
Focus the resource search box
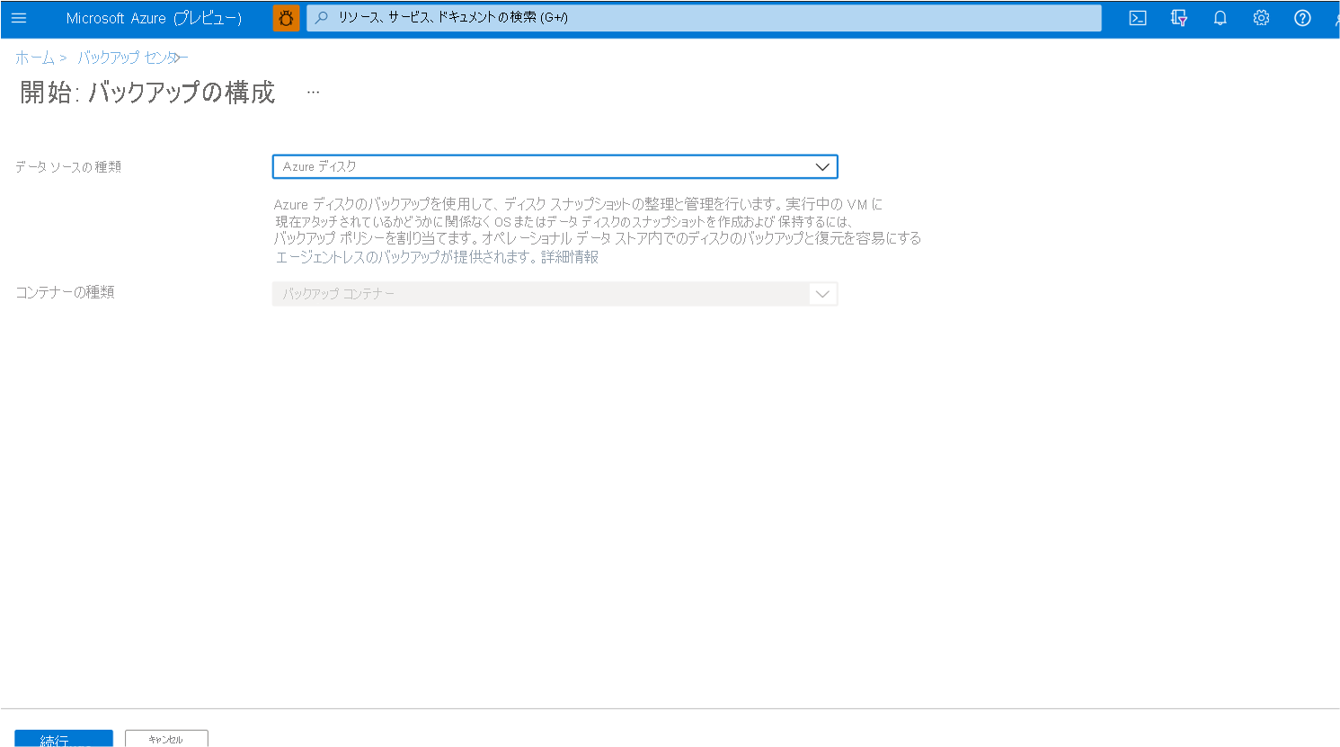coord(704,18)
